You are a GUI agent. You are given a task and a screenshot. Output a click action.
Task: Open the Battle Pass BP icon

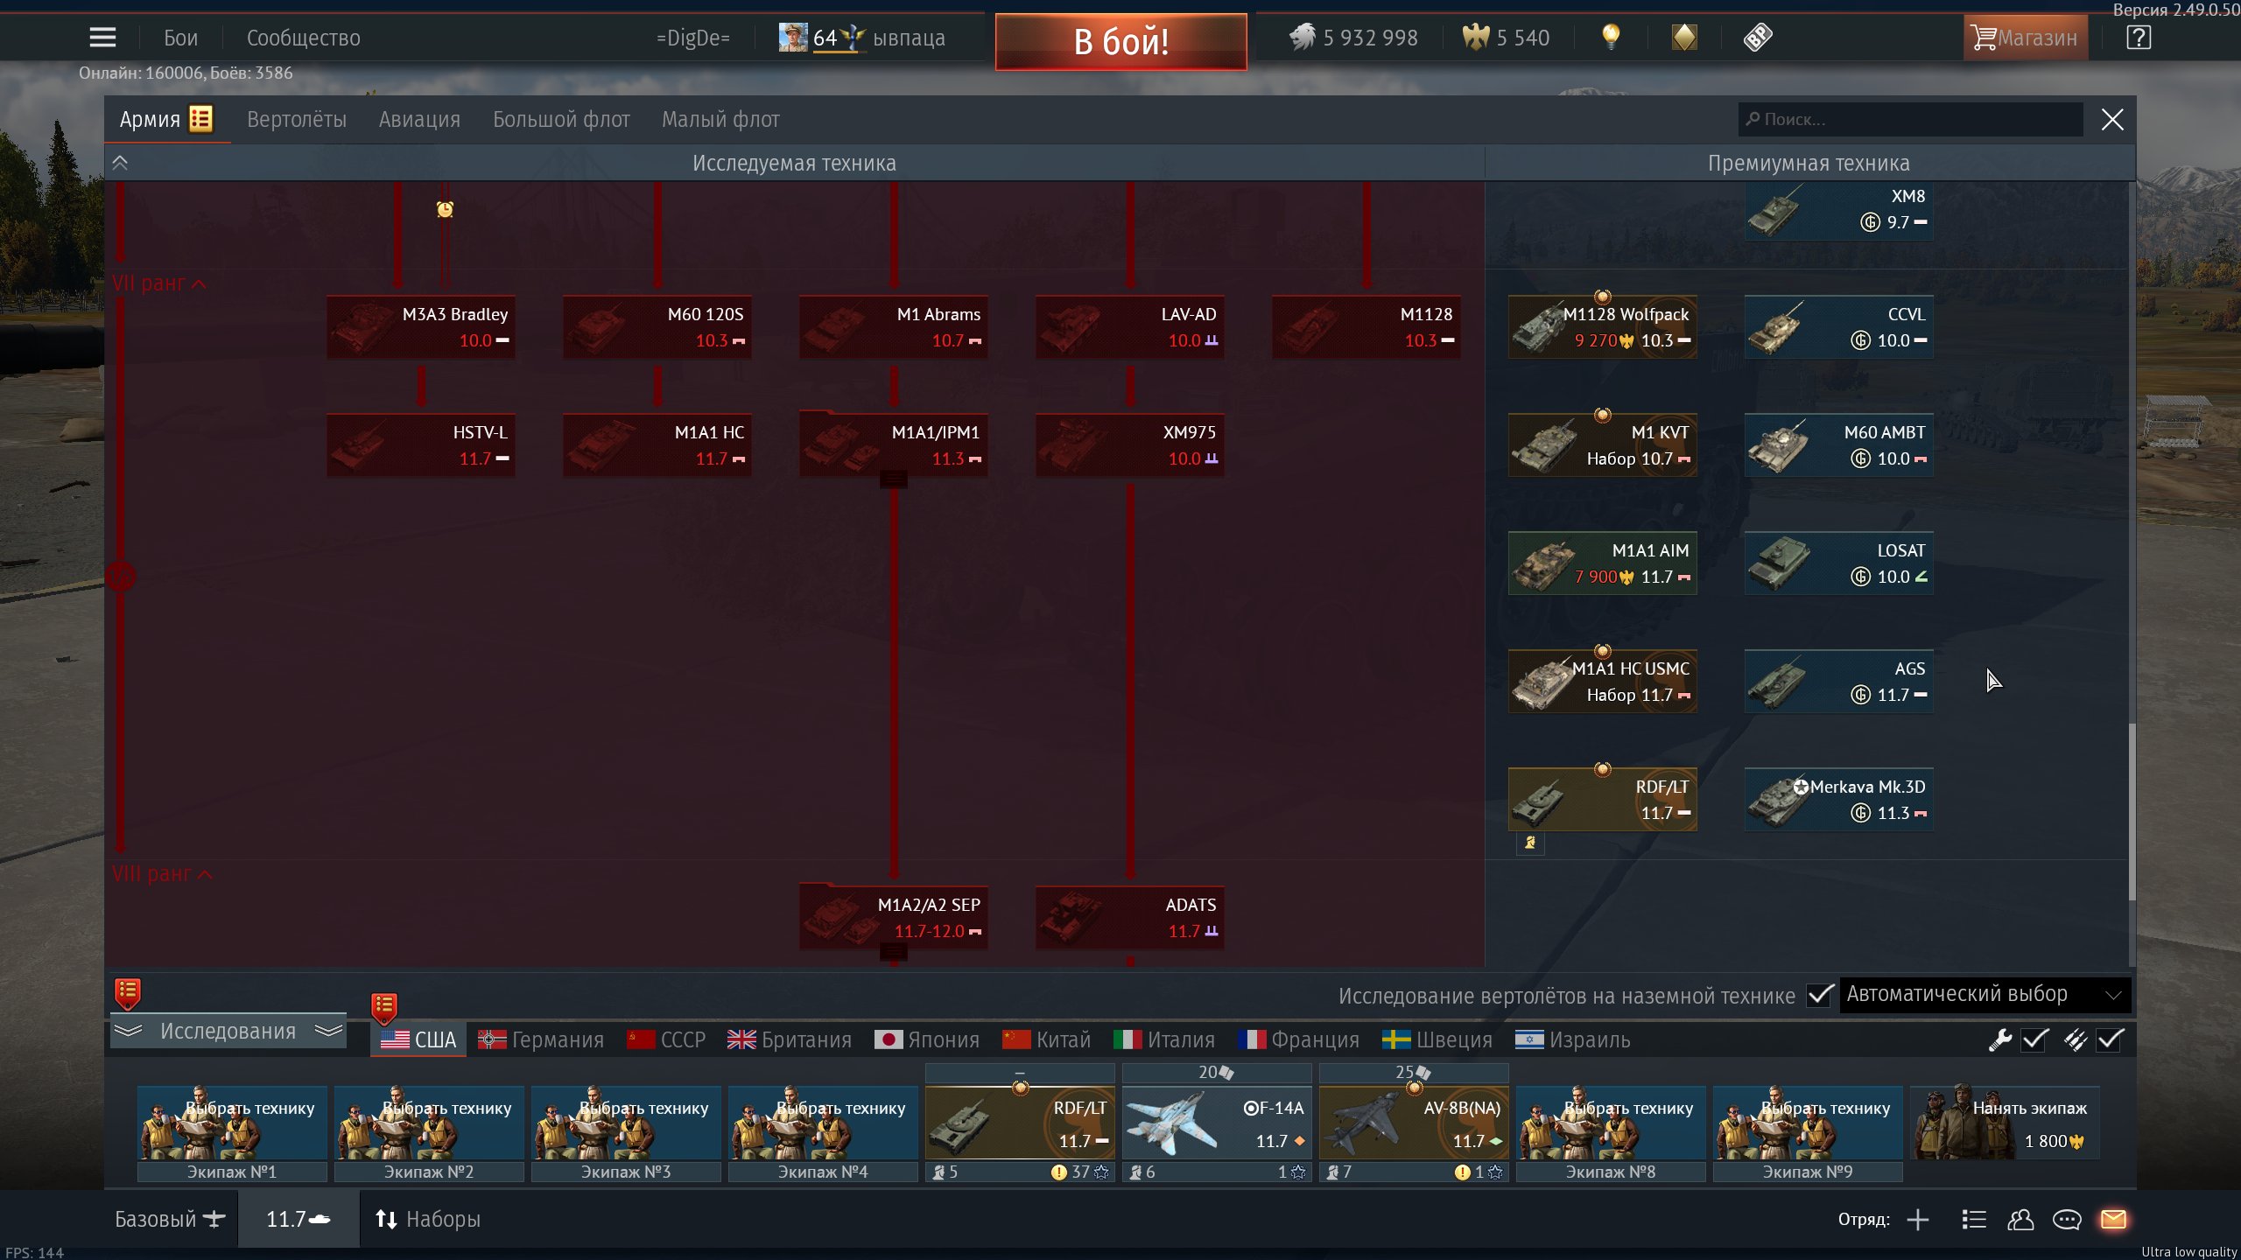1757,37
